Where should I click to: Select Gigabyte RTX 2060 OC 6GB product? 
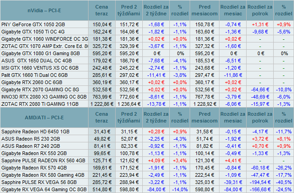[32, 83]
